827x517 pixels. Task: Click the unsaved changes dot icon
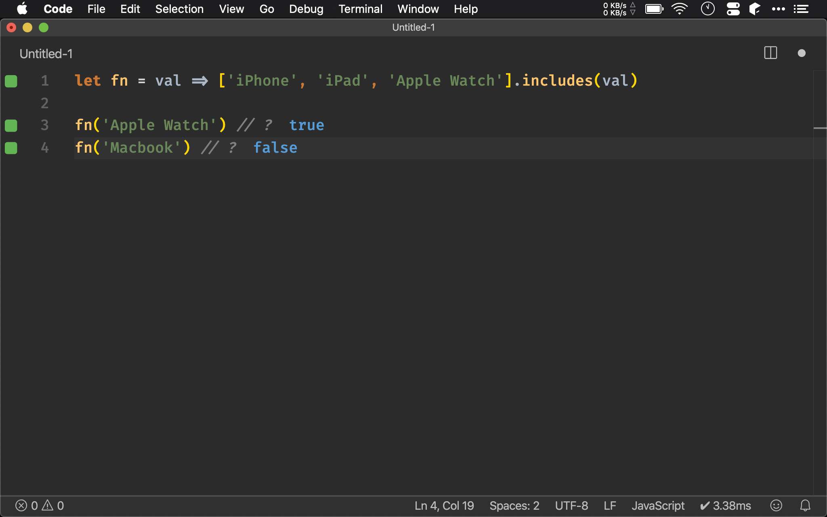point(802,53)
